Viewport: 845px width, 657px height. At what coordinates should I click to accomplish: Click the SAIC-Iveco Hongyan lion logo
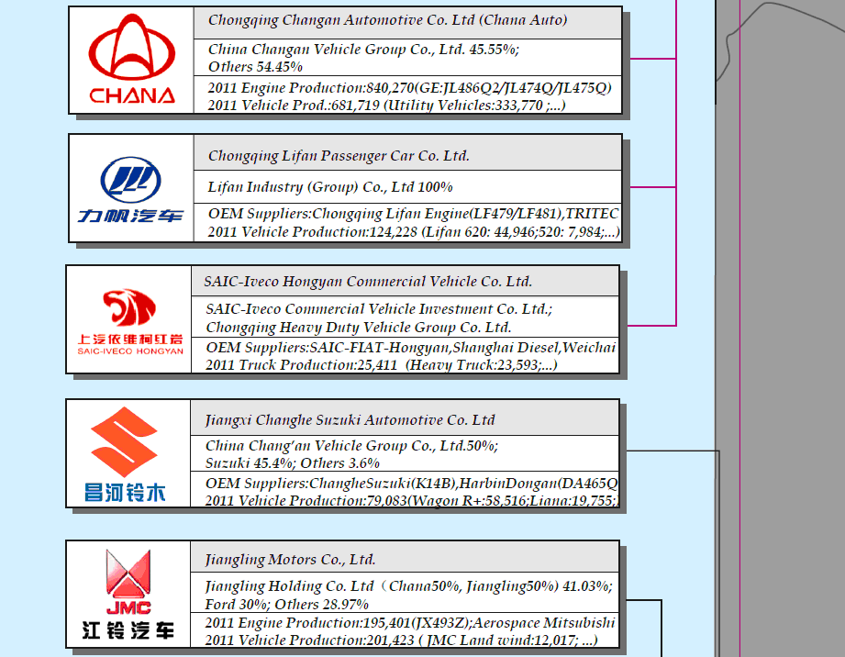coord(130,322)
